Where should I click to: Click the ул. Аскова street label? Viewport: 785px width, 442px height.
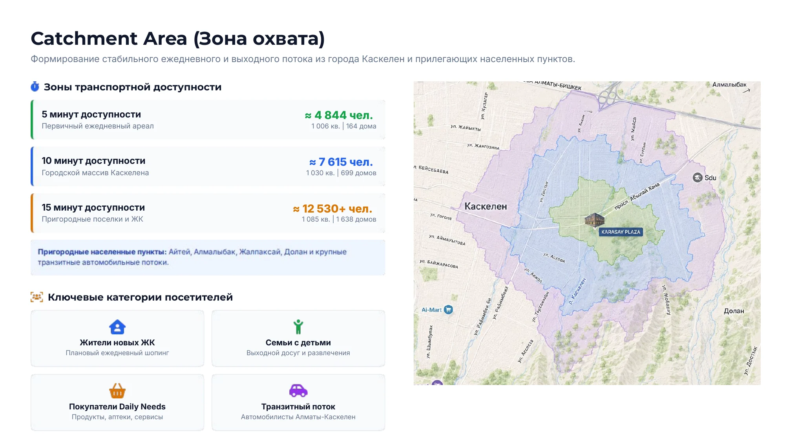tap(554, 258)
